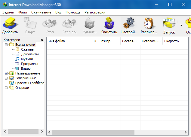
Task: Sort by Имя файла column header
Action: (x=69, y=41)
